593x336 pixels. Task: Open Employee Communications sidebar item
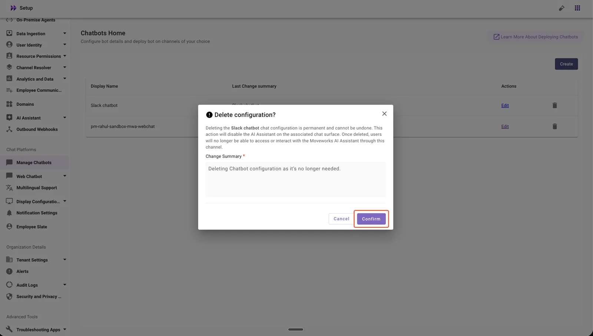point(39,90)
